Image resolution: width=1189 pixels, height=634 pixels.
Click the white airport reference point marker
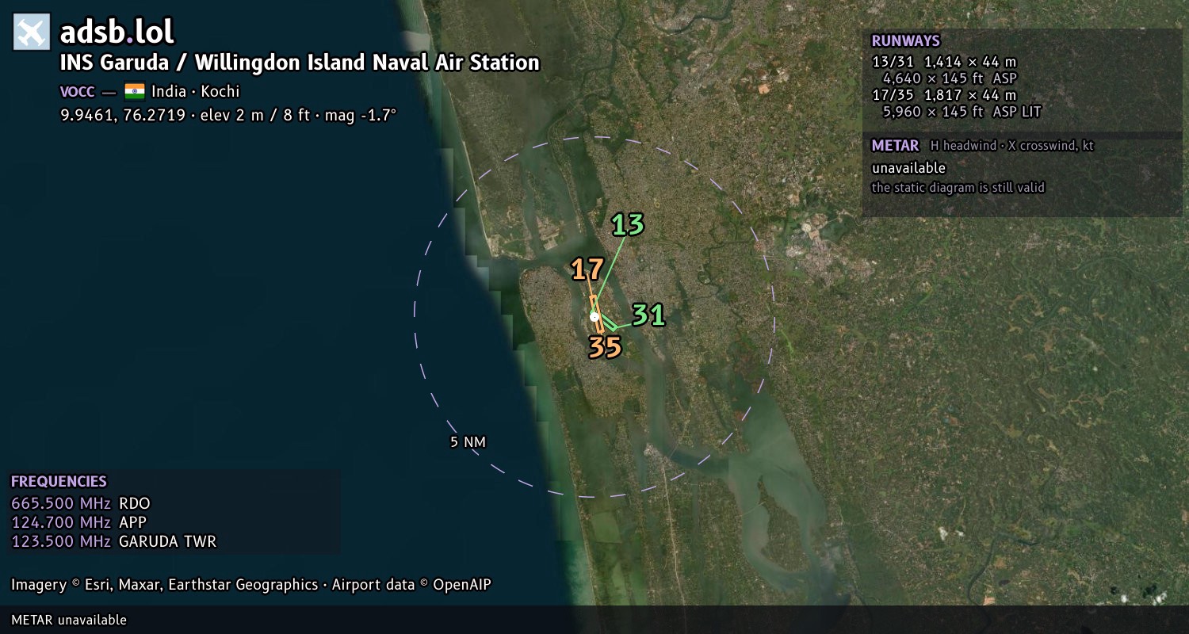pos(594,317)
